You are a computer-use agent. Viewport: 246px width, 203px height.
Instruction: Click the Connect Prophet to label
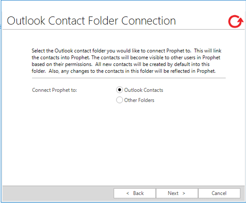[x=54, y=90]
